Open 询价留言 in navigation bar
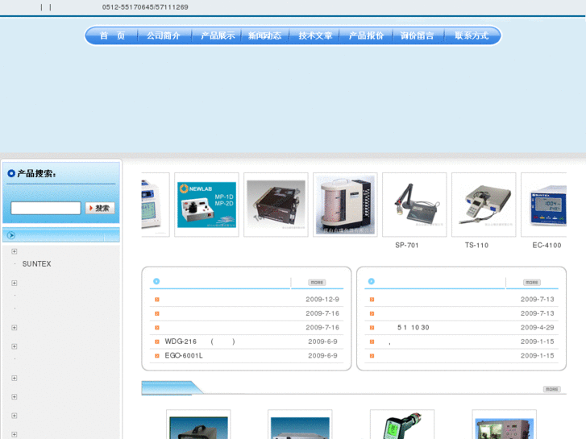This screenshot has width=586, height=439. 417,35
